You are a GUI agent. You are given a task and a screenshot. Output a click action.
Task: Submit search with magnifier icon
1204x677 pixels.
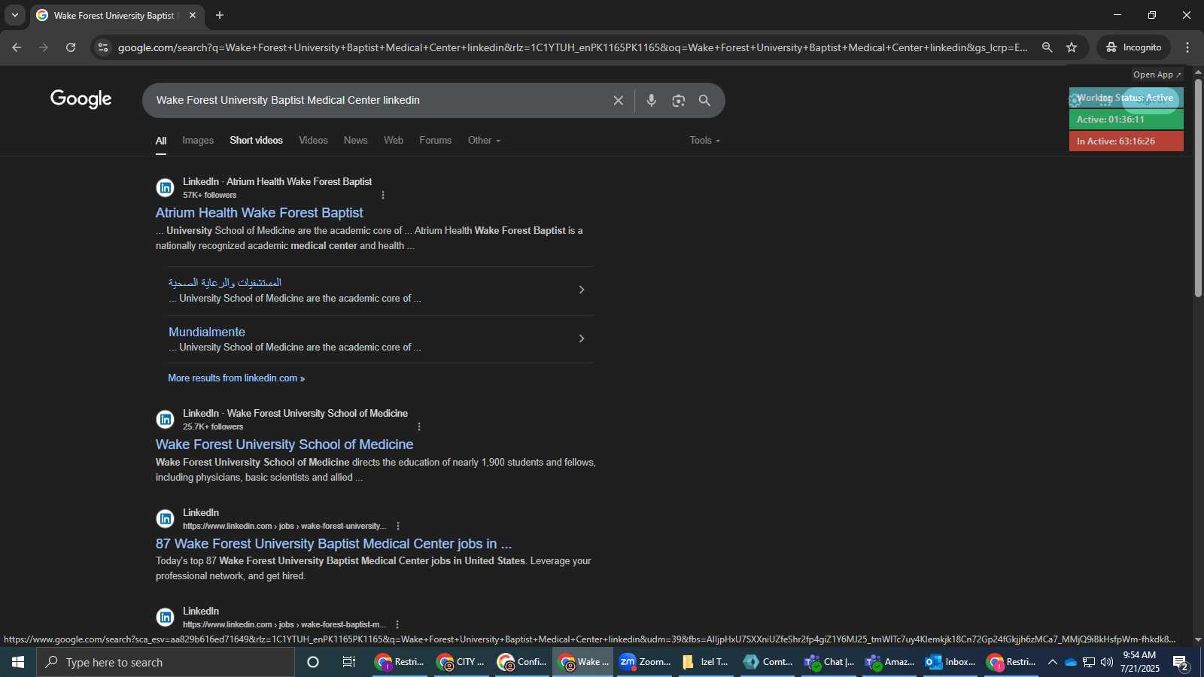(705, 100)
